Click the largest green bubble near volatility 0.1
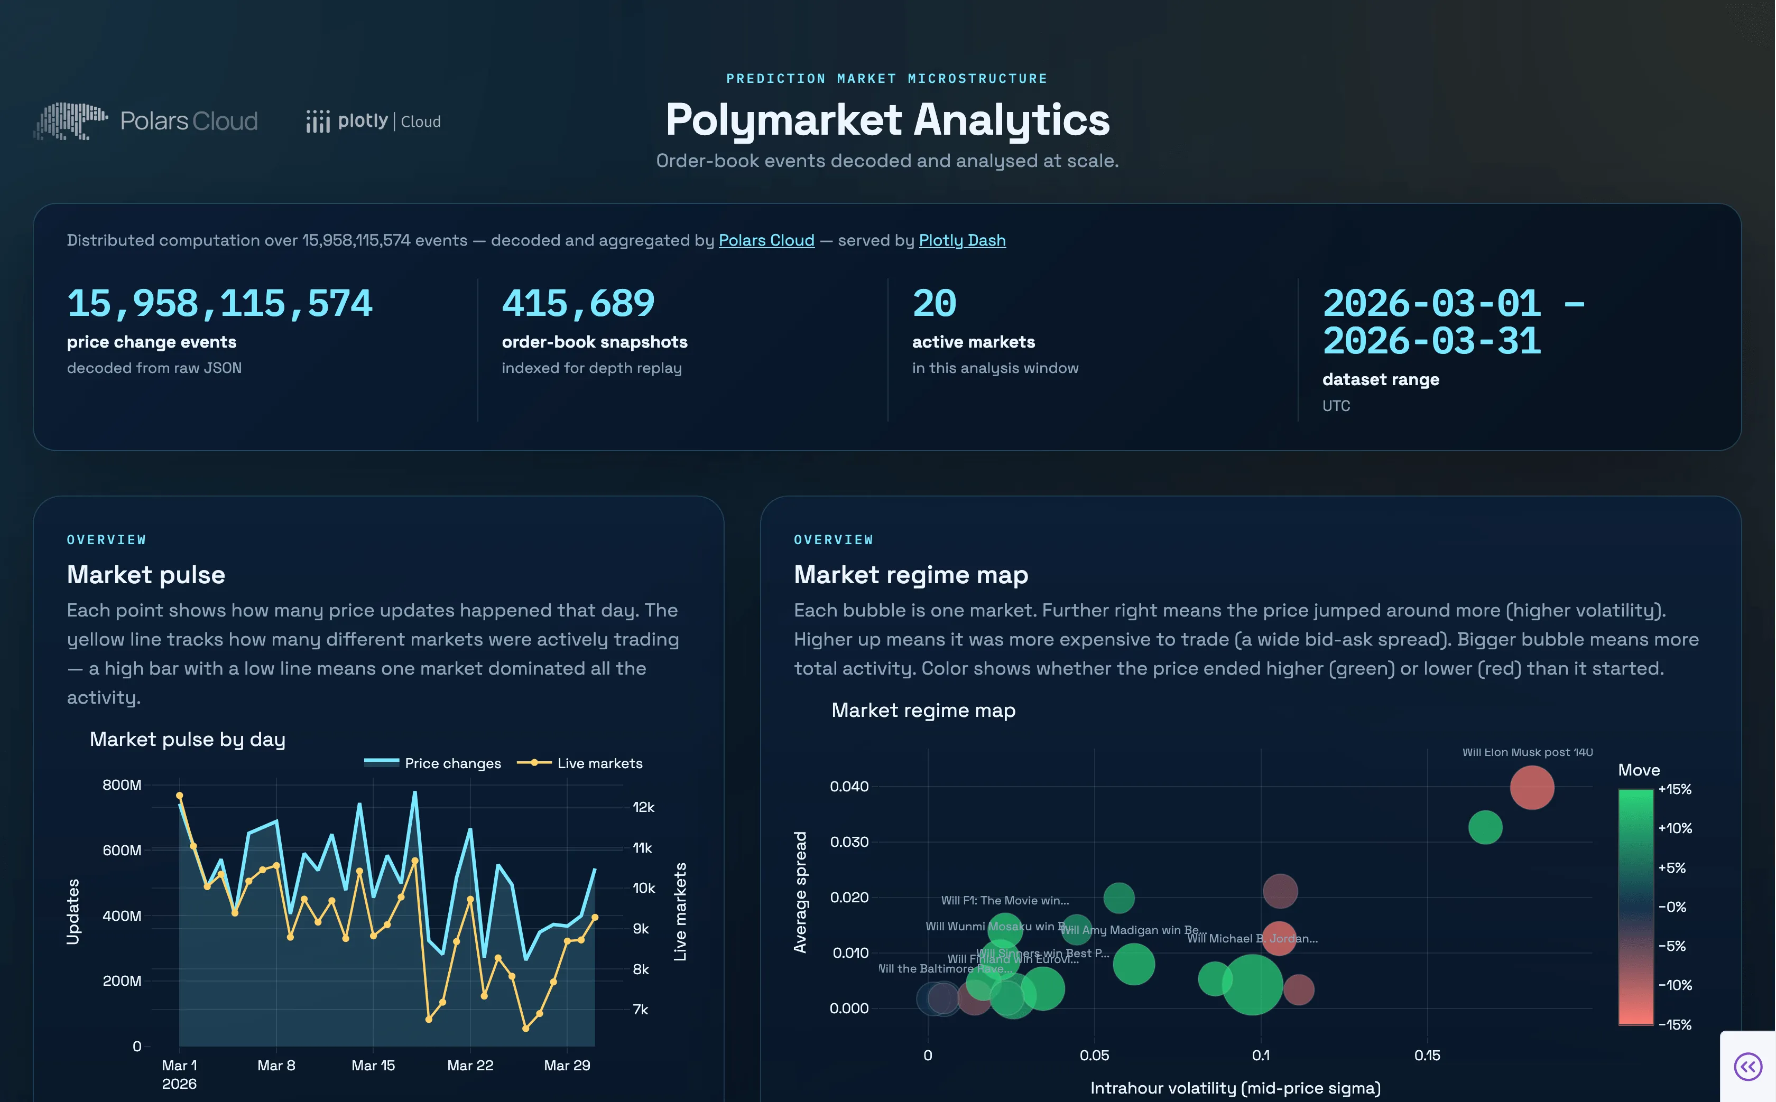This screenshot has width=1776, height=1102. point(1252,985)
